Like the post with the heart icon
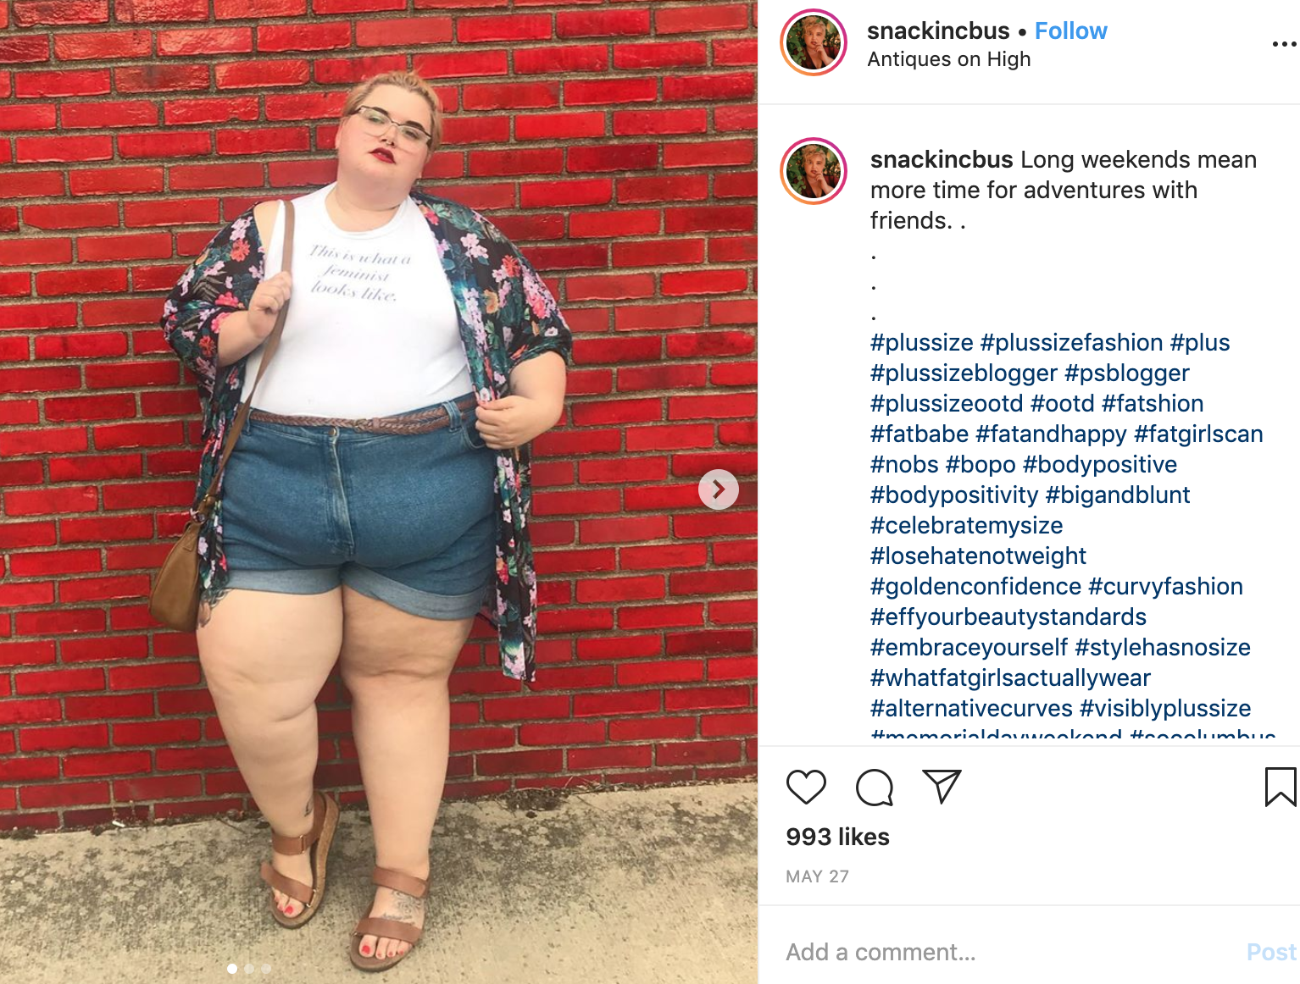The image size is (1300, 984). pyautogui.click(x=806, y=788)
